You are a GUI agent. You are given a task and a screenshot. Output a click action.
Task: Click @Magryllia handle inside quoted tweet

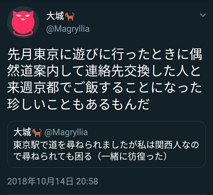click(66, 132)
